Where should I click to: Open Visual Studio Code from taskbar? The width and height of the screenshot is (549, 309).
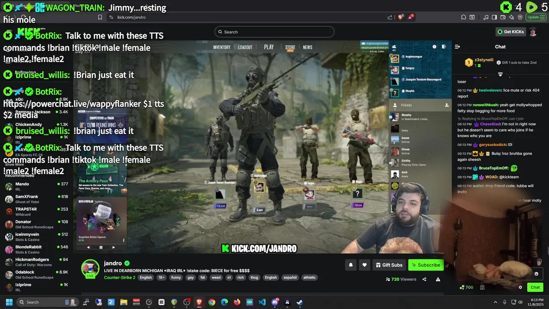pos(262,302)
